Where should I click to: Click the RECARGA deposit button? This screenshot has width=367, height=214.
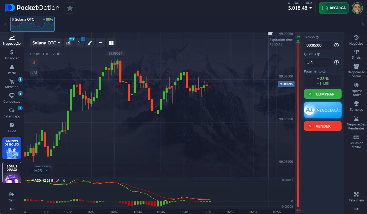coord(334,8)
